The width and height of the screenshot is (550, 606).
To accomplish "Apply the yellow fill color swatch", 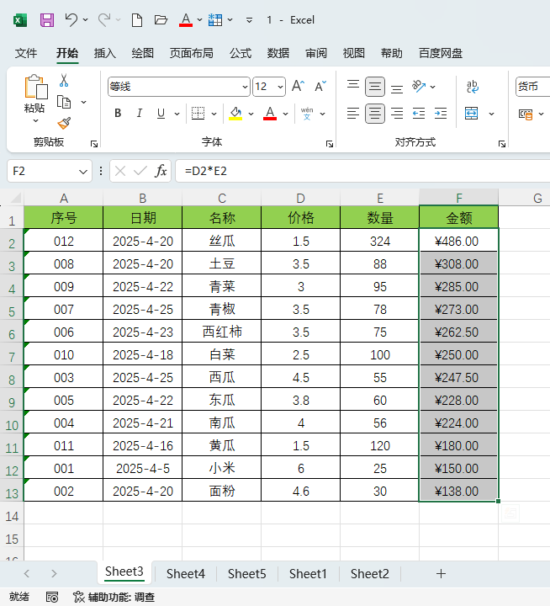I will click(235, 114).
